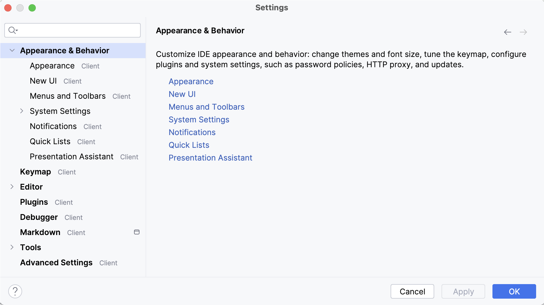This screenshot has width=544, height=305.
Task: Expand the Editor section
Action: click(x=12, y=187)
